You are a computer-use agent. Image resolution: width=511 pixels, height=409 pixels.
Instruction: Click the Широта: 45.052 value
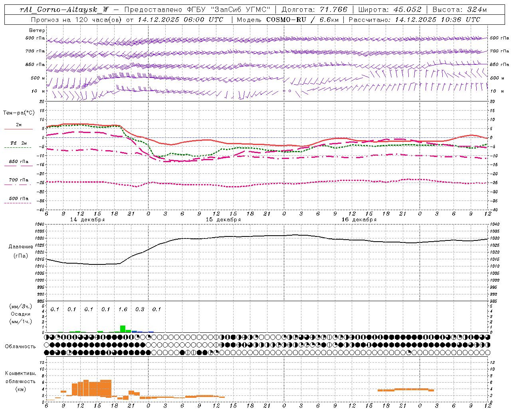tap(390, 10)
